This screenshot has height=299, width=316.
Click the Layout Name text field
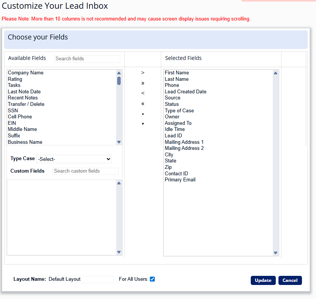pos(80,279)
